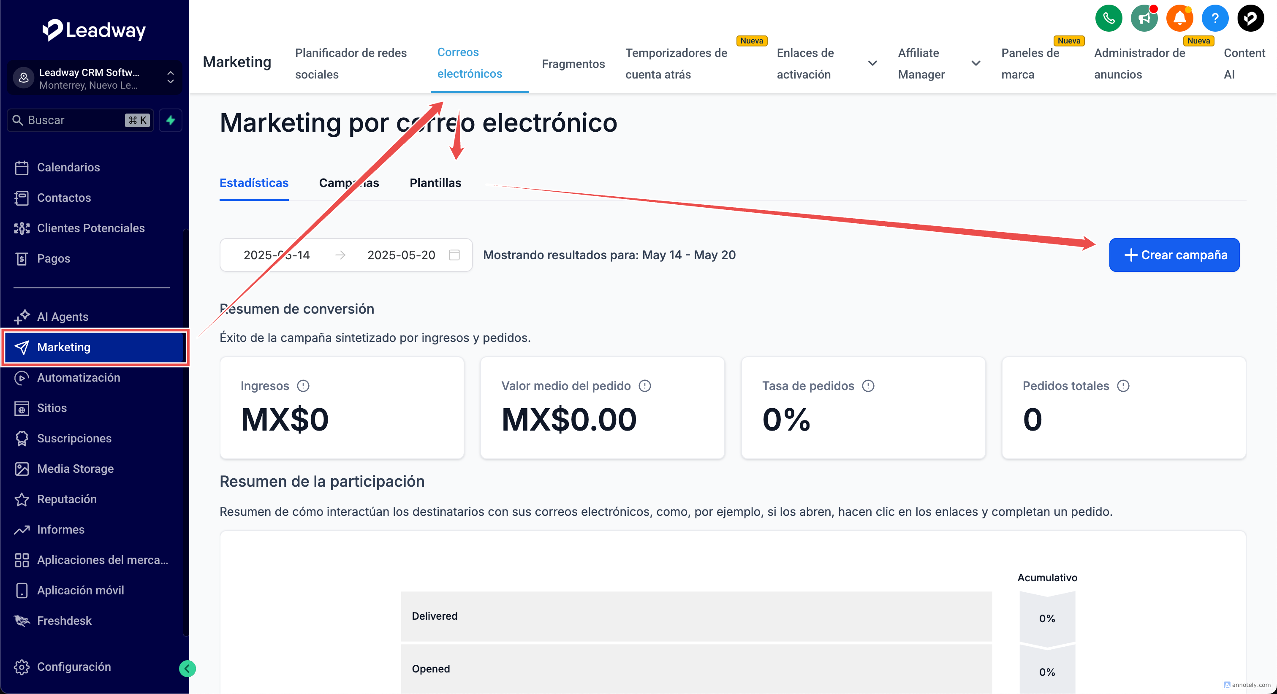This screenshot has width=1277, height=694.
Task: Select the 2025-05-14 start date field
Action: 277,255
